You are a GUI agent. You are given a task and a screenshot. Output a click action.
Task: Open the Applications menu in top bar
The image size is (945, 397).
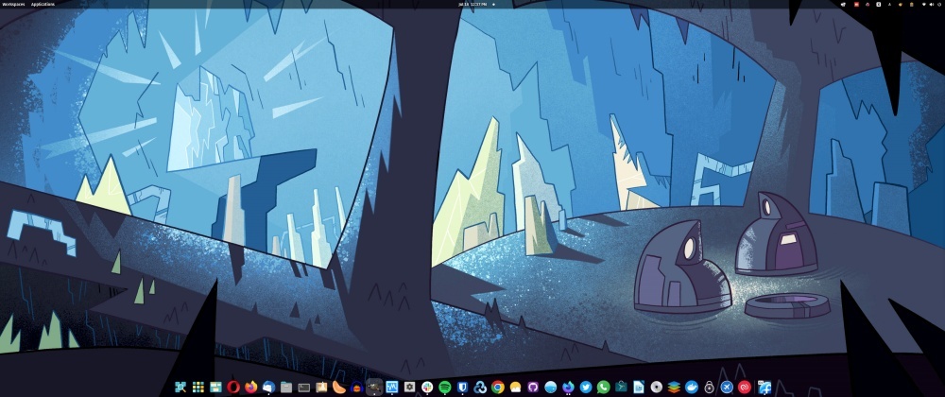[43, 4]
